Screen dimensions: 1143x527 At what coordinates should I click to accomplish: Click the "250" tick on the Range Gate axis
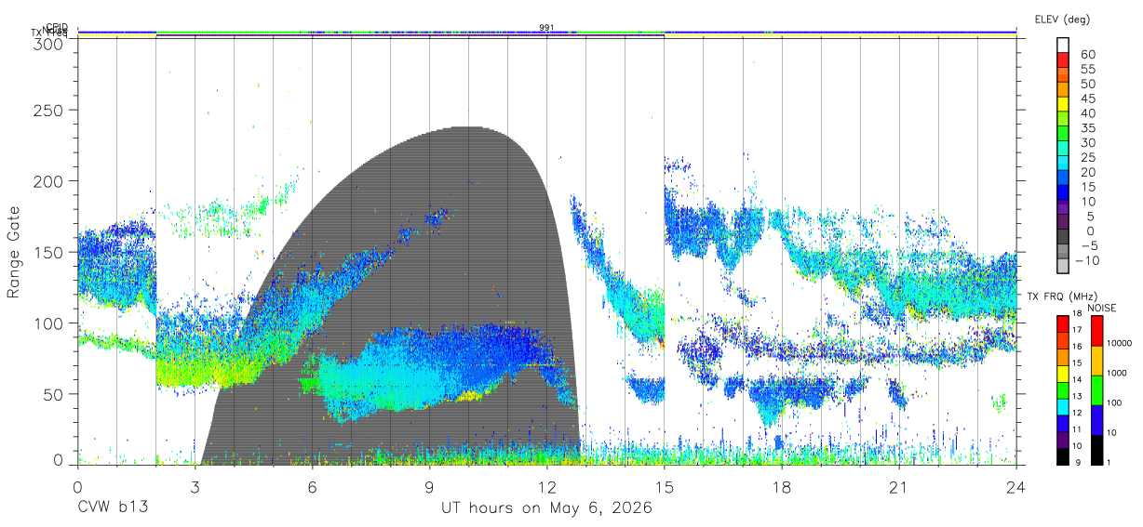pyautogui.click(x=47, y=110)
